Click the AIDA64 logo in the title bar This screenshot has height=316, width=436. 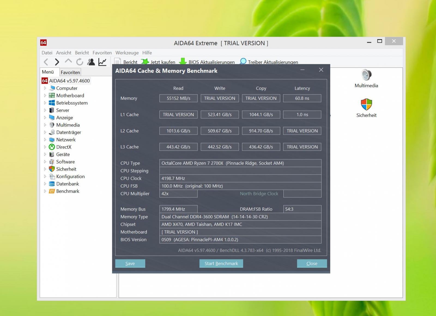coord(43,42)
